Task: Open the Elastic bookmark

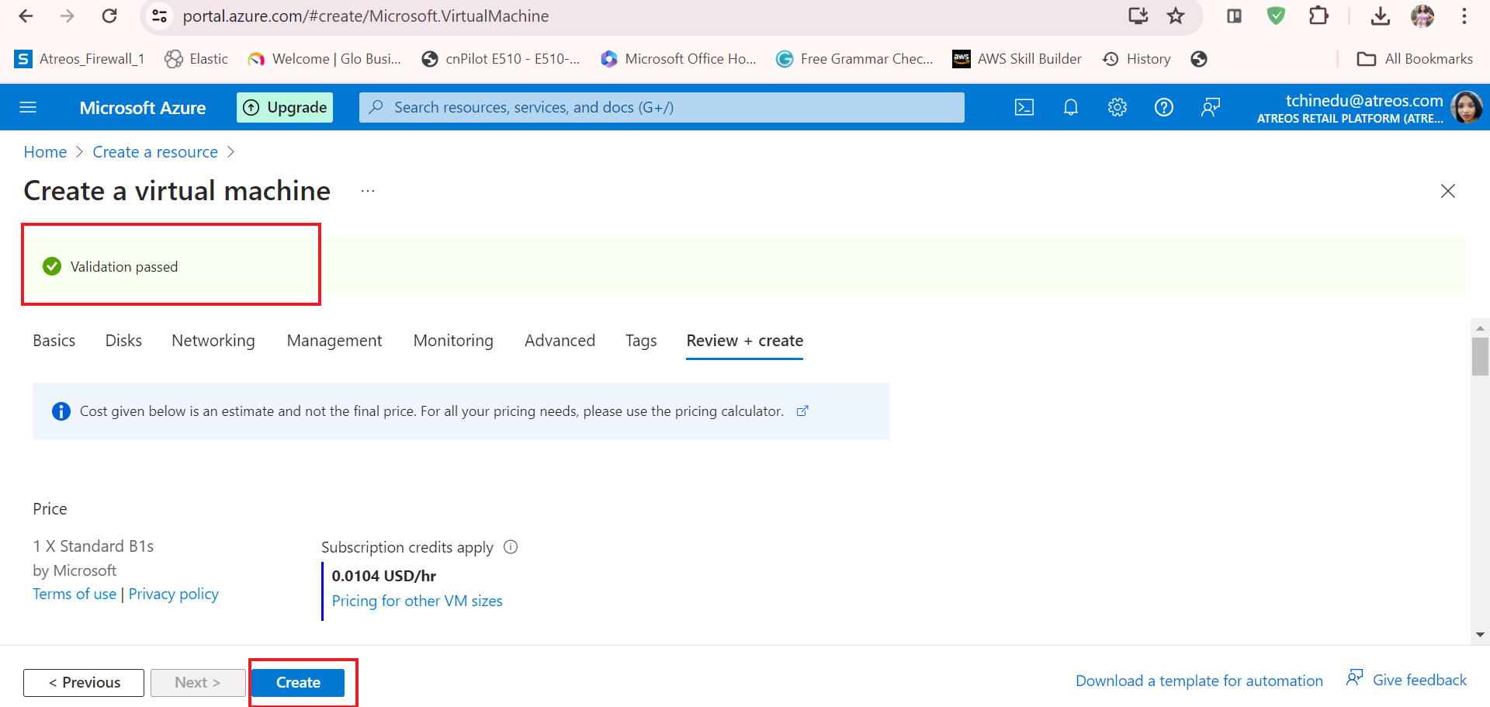Action: point(196,59)
